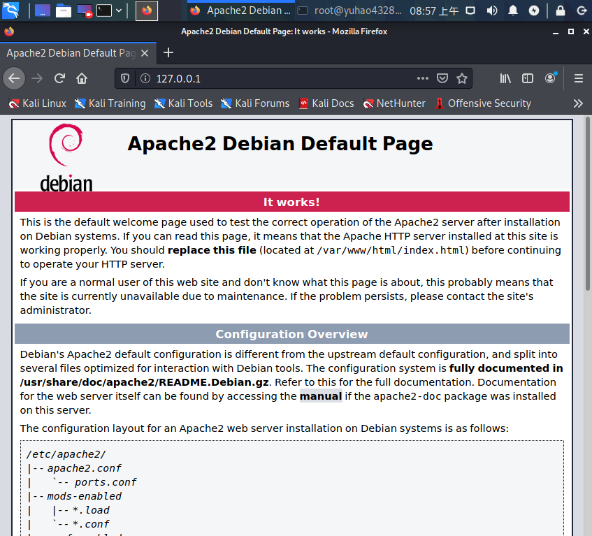Open the Kali dragon applications menu
This screenshot has height=536, width=592.
[x=10, y=10]
